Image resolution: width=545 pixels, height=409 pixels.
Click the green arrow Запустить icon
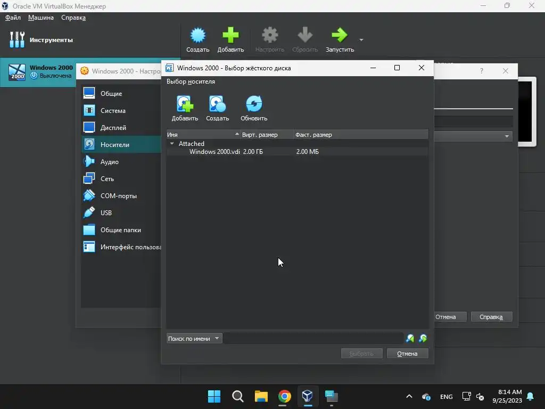click(339, 36)
